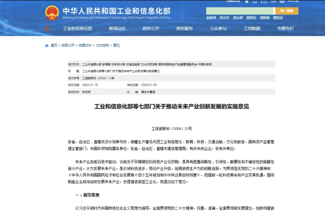Go to 首页 via breadcrumb
The width and height of the screenshot is (325, 212).
(x=54, y=46)
